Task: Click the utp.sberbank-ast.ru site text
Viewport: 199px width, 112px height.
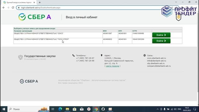Action: pyautogui.click(x=156, y=63)
